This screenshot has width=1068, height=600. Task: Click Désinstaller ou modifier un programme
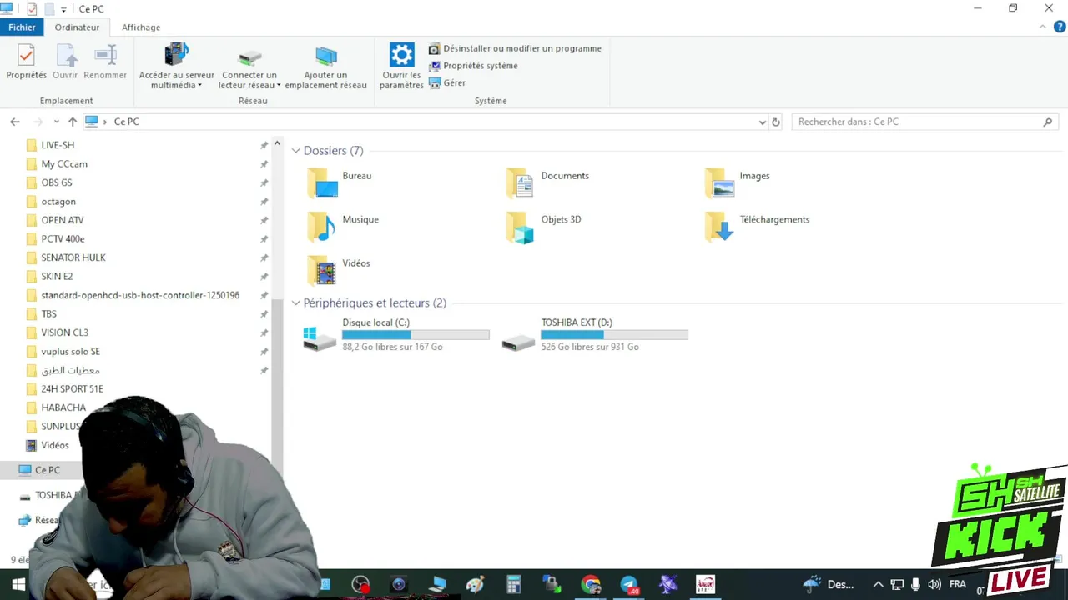(x=515, y=48)
